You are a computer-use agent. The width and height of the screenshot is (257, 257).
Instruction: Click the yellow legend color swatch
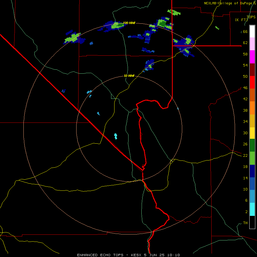pos(252,133)
